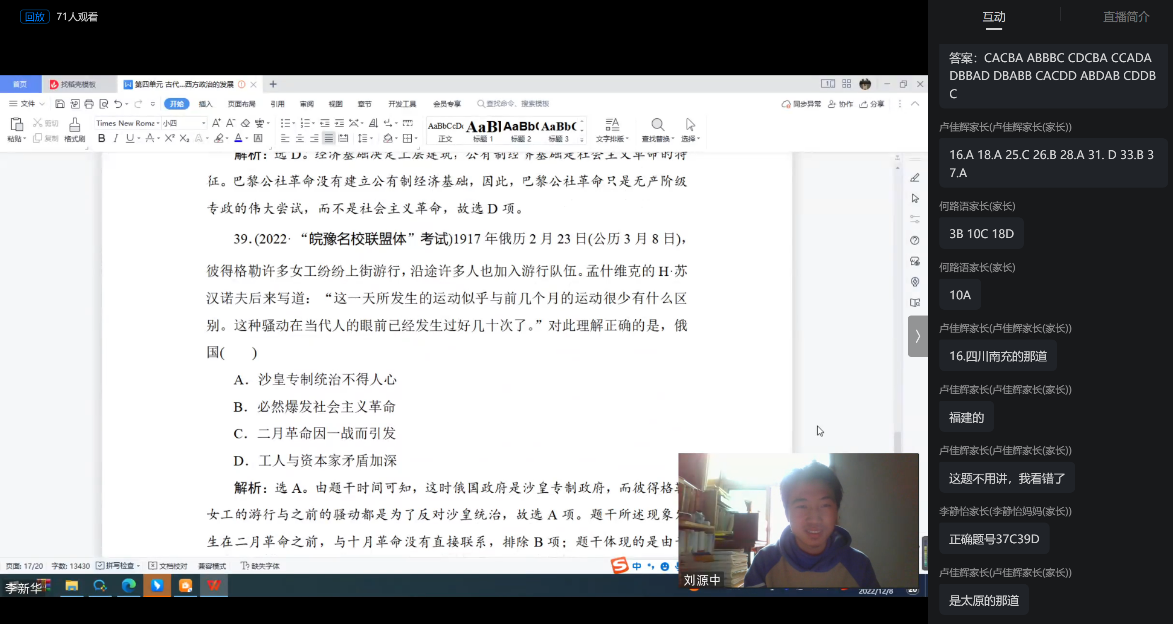Open the 审阅 ribbon tab

pos(307,104)
